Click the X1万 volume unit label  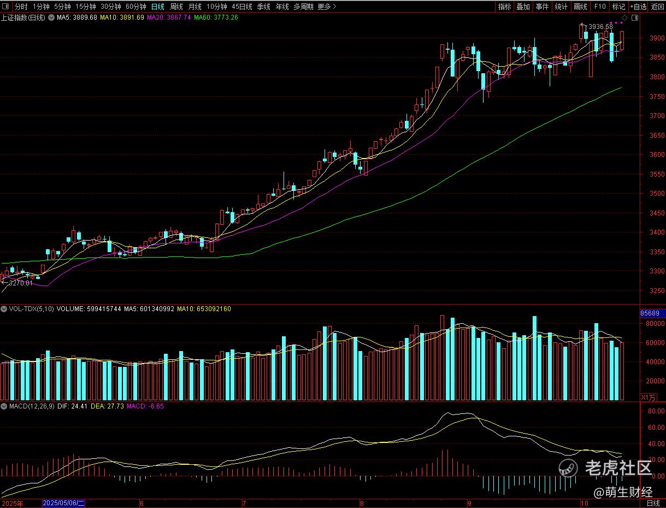click(x=648, y=397)
